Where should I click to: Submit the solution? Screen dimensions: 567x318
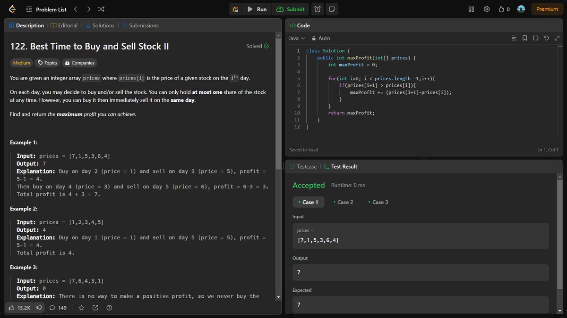click(x=290, y=9)
